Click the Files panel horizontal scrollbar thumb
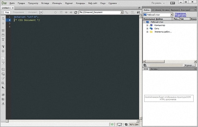 tap(155, 62)
